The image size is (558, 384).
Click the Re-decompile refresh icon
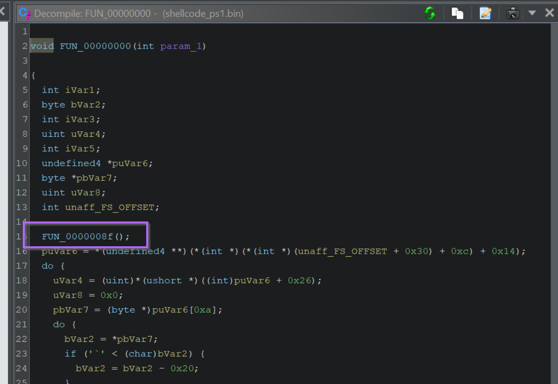(430, 13)
